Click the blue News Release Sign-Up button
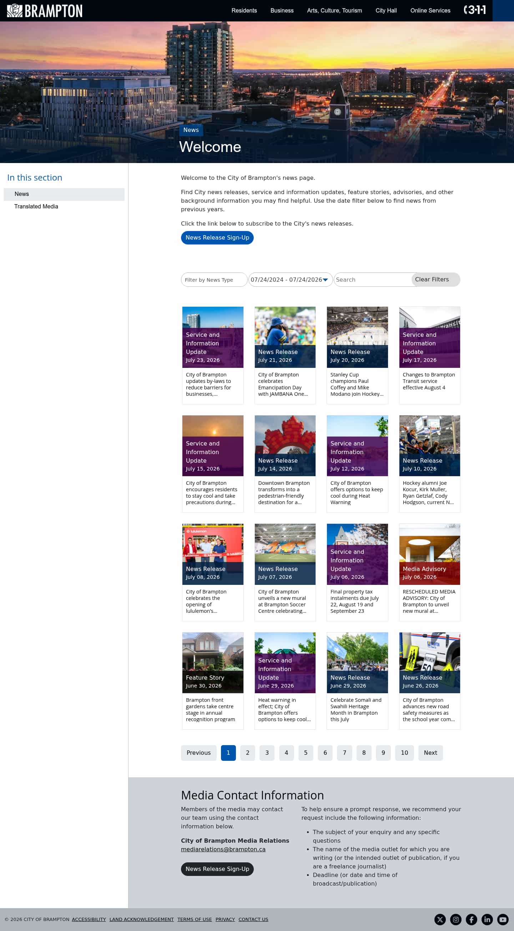The width and height of the screenshot is (514, 931). (x=217, y=237)
